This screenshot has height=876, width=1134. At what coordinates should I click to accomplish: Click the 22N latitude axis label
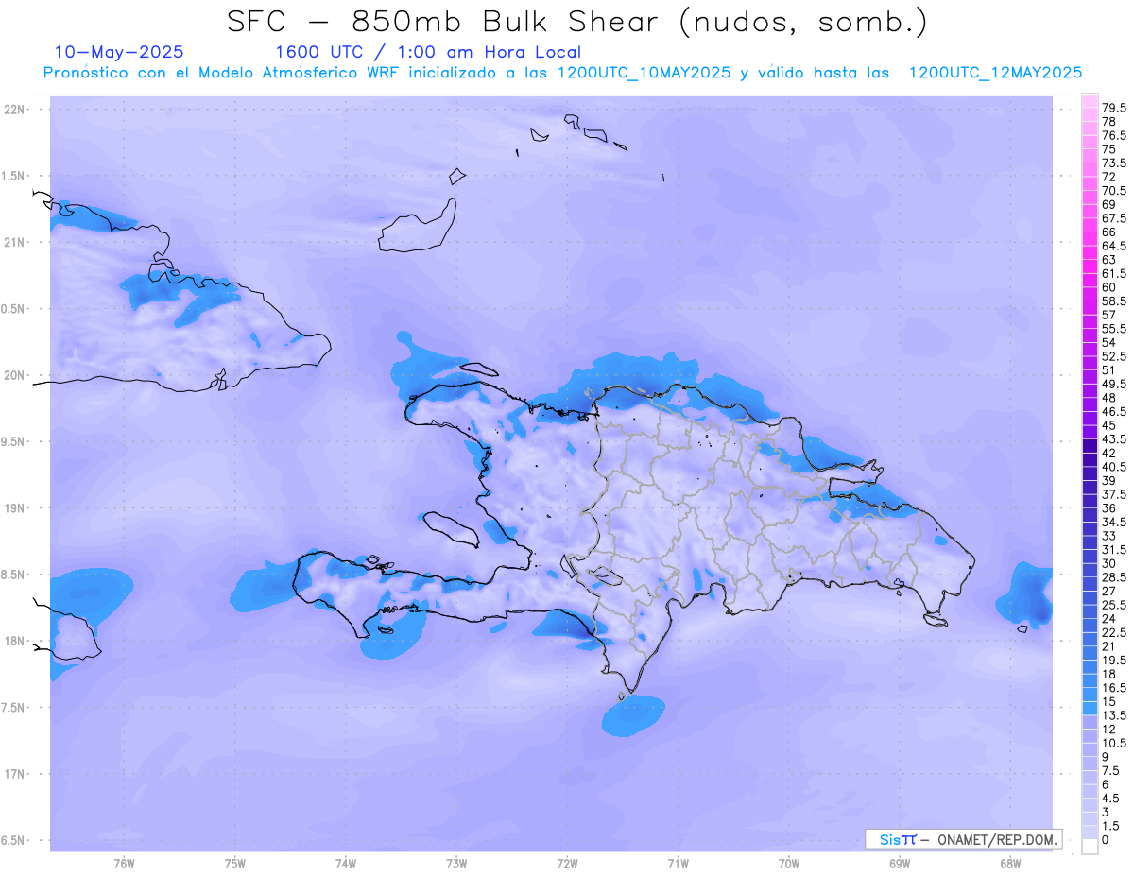click(x=16, y=110)
